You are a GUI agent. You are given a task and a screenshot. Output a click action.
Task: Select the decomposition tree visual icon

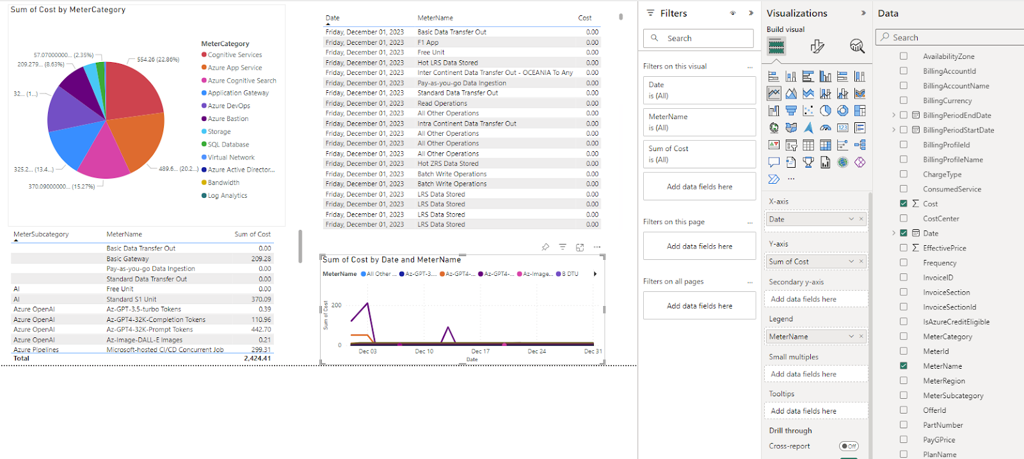coord(860,145)
